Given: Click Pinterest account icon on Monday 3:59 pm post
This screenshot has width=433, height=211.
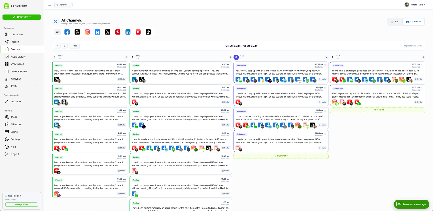Looking at the screenshot, I should pos(57,171).
